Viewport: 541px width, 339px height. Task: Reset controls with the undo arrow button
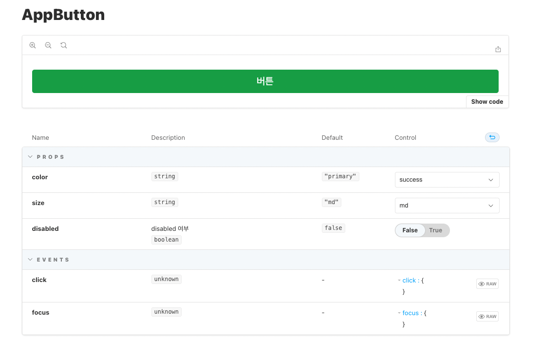492,137
